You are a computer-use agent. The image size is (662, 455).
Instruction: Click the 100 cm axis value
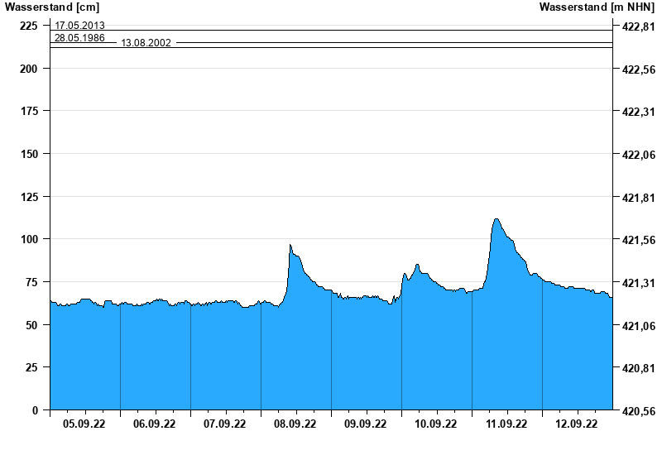[29, 239]
